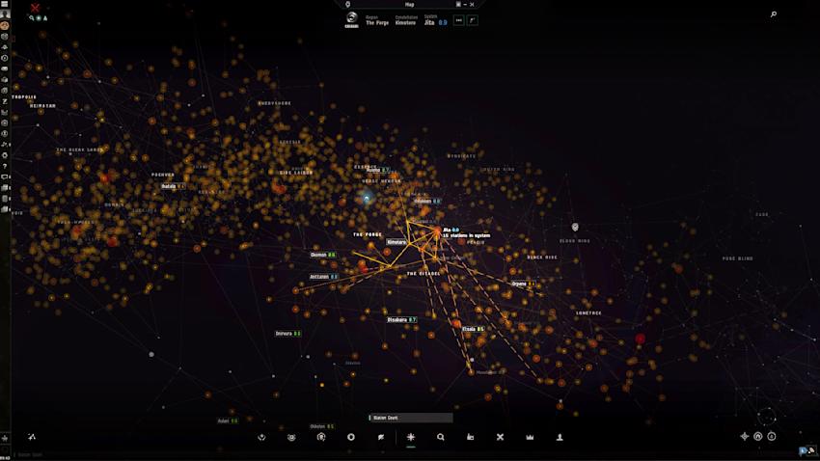Click the small magnifier icon under the red X
820x461 pixels.
pyautogui.click(x=32, y=18)
